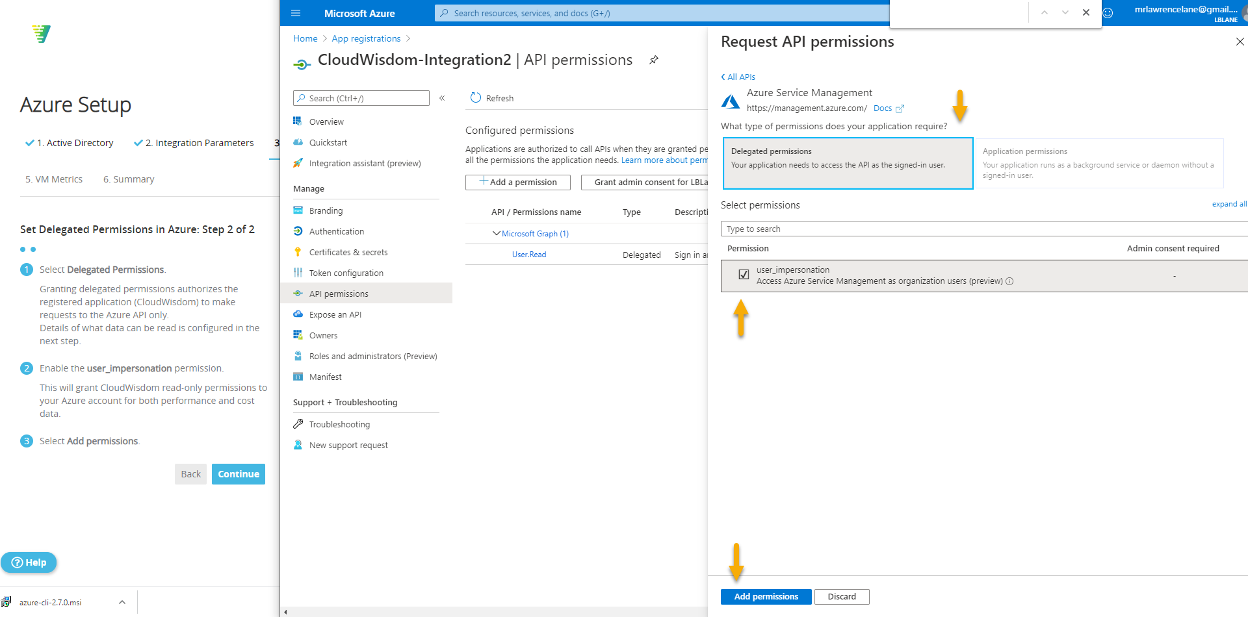Click the CloudWisdom logo
This screenshot has width=1248, height=617.
(41, 34)
